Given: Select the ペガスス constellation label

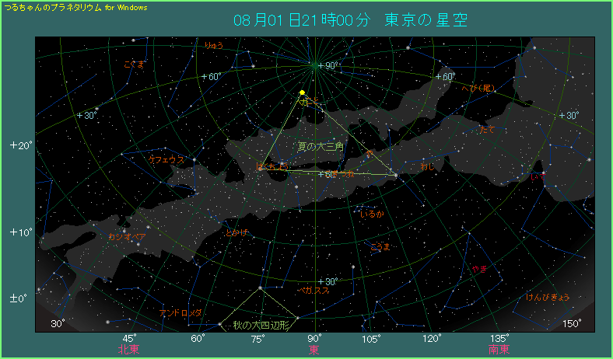Looking at the screenshot, I should tap(314, 290).
